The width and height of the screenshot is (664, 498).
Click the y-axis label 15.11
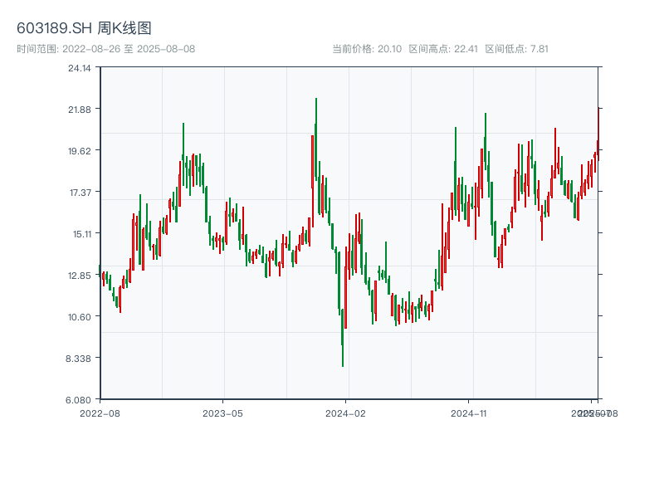point(82,234)
